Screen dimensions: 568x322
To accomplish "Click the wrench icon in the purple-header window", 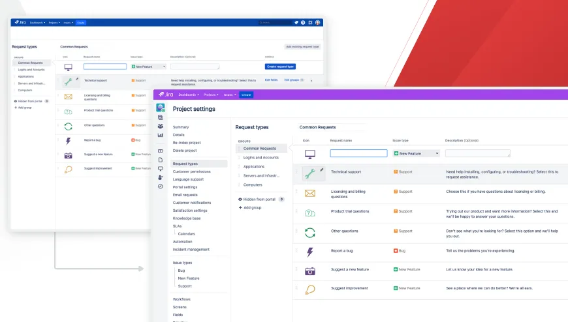I will pos(310,173).
